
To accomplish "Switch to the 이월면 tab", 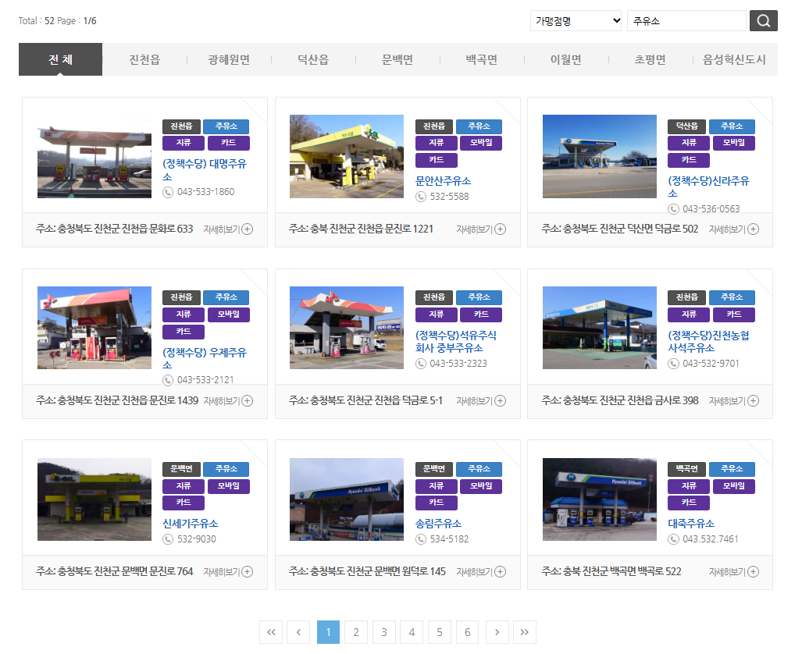I will coord(564,59).
